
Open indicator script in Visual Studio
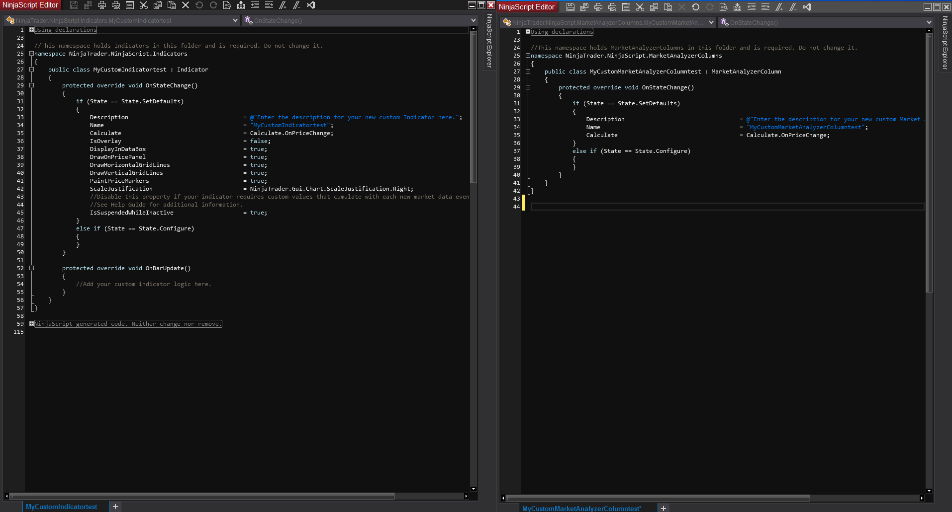point(311,5)
